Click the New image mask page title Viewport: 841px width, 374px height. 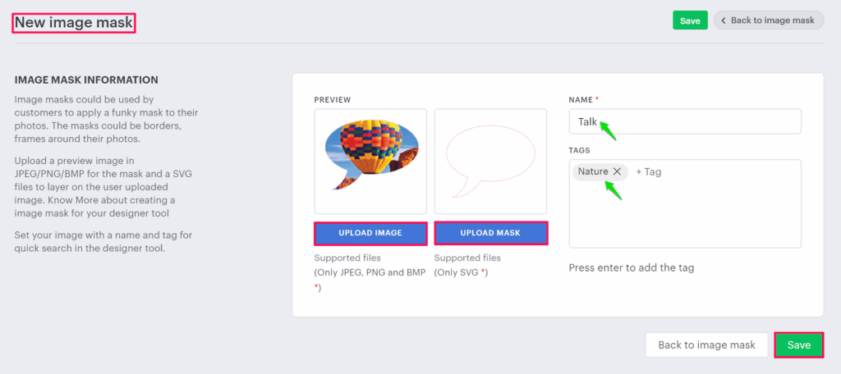pyautogui.click(x=74, y=22)
